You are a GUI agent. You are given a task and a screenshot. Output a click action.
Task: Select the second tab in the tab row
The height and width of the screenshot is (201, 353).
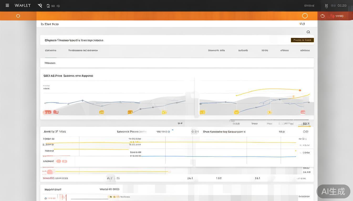(x=83, y=51)
